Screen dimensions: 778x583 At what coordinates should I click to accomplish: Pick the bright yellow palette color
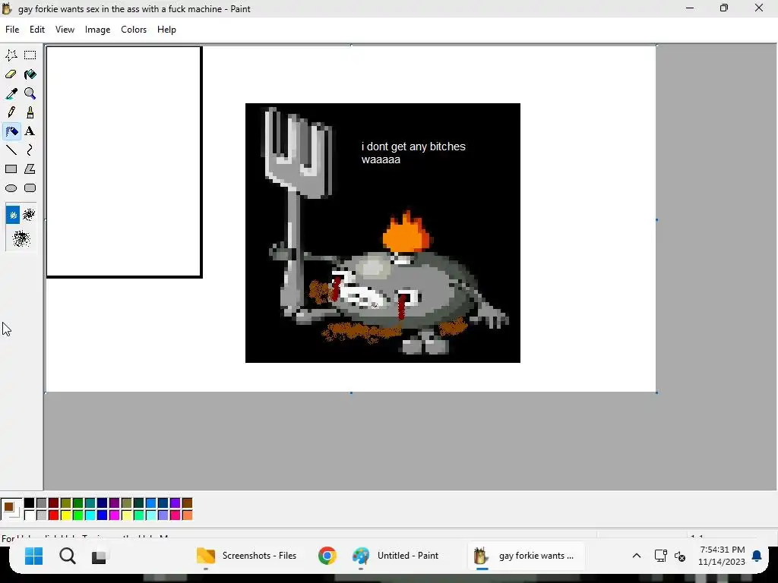pyautogui.click(x=66, y=515)
